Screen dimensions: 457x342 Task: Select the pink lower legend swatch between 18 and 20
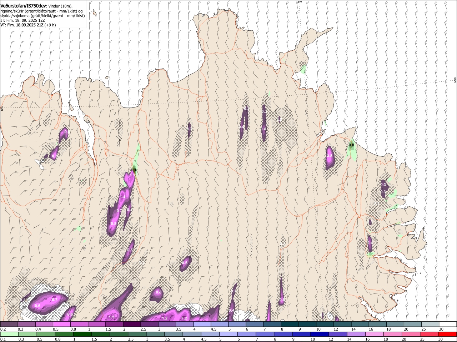393,334
